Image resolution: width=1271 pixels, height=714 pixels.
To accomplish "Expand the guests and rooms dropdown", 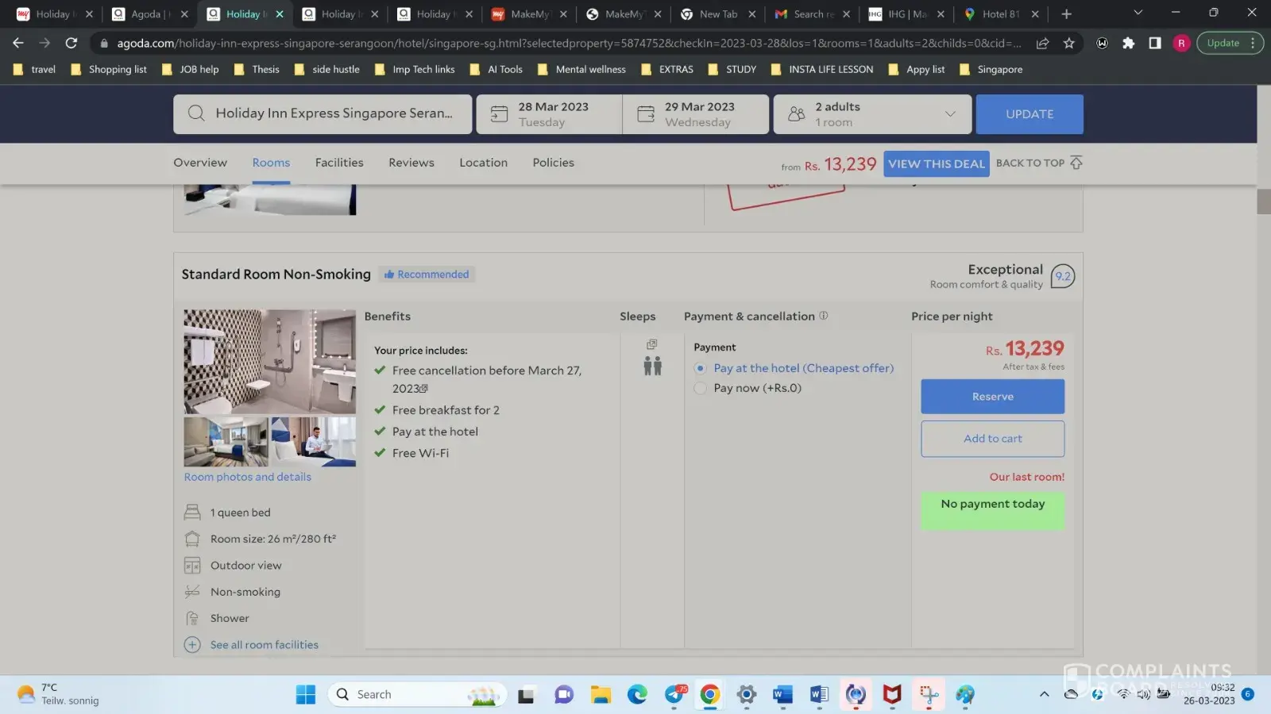I will point(949,114).
